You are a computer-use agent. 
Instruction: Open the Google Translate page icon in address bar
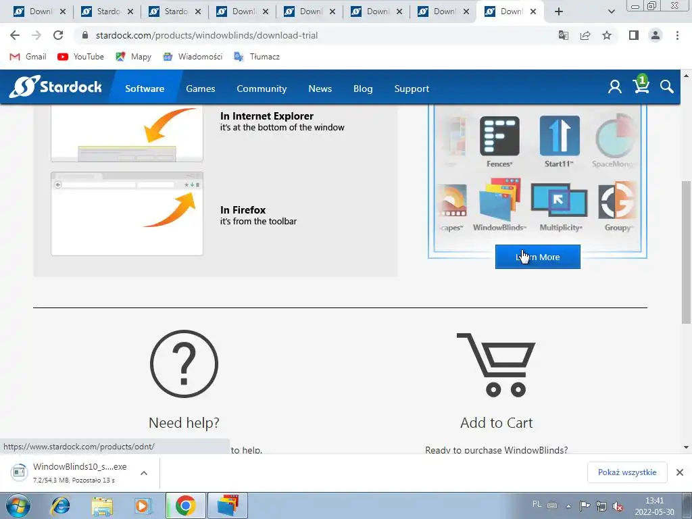(564, 35)
